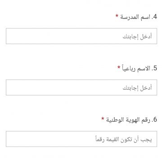Click the red asterisk beside اسم المدرسة

coord(117,16)
